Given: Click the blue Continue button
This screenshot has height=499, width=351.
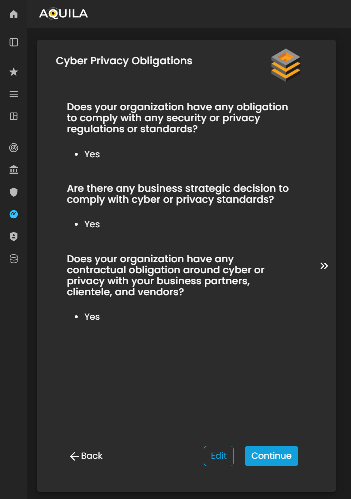Looking at the screenshot, I should 271,456.
